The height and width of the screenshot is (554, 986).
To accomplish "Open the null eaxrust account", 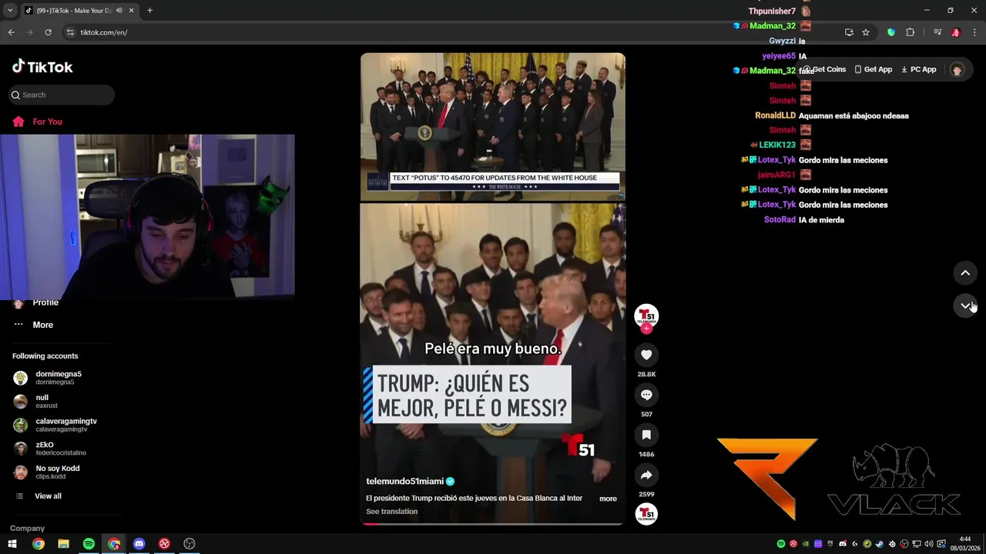I will pos(36,402).
